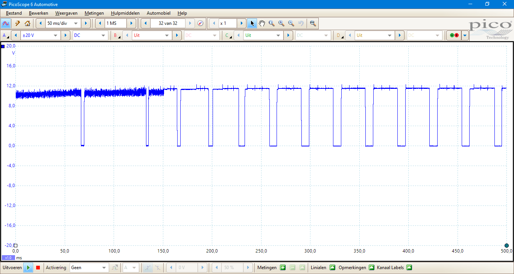Viewport: 514px width, 274px height.
Task: Open the Metingen menu
Action: click(x=94, y=13)
